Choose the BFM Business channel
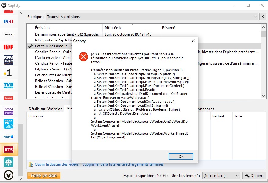This screenshot has height=183, width=268. (9, 60)
